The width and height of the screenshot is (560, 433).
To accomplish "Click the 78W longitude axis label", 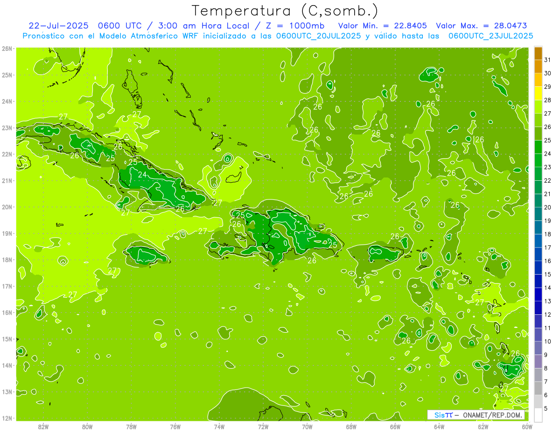I will 131,426.
